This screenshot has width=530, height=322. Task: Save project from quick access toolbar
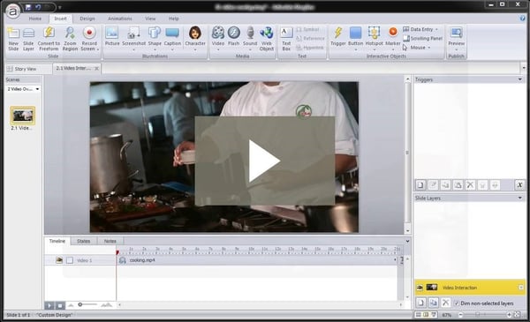click(28, 7)
